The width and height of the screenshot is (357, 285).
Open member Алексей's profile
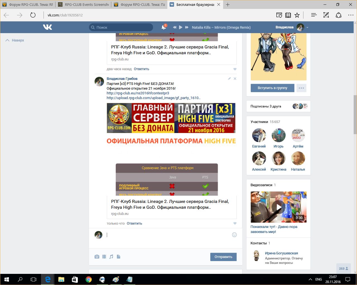click(259, 161)
